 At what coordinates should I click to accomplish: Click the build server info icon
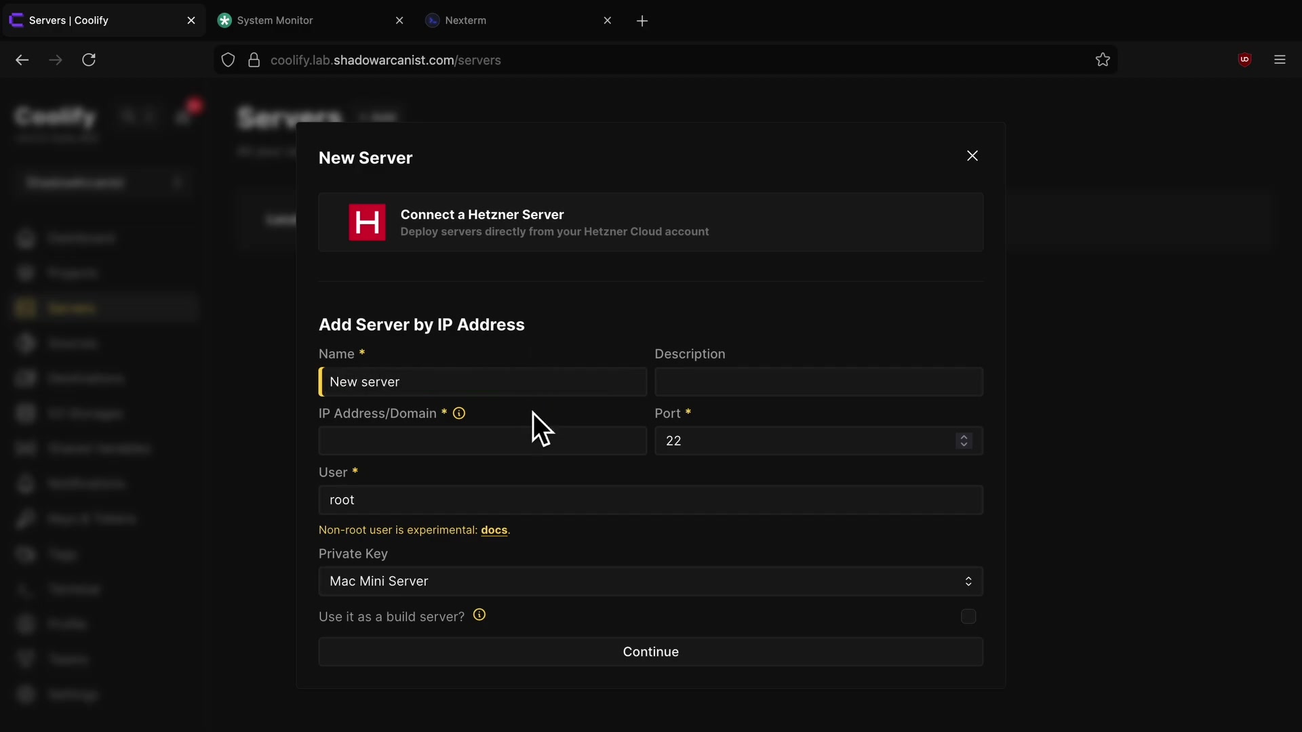(479, 615)
